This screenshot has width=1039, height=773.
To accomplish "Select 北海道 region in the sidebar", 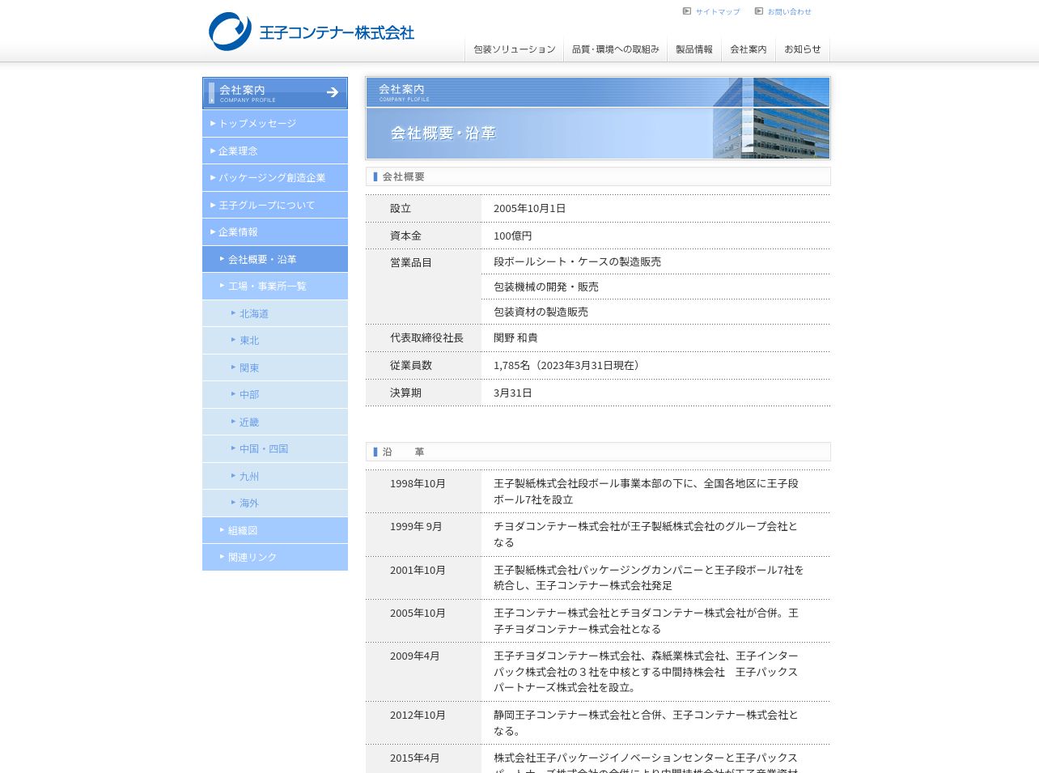I will coord(275,313).
